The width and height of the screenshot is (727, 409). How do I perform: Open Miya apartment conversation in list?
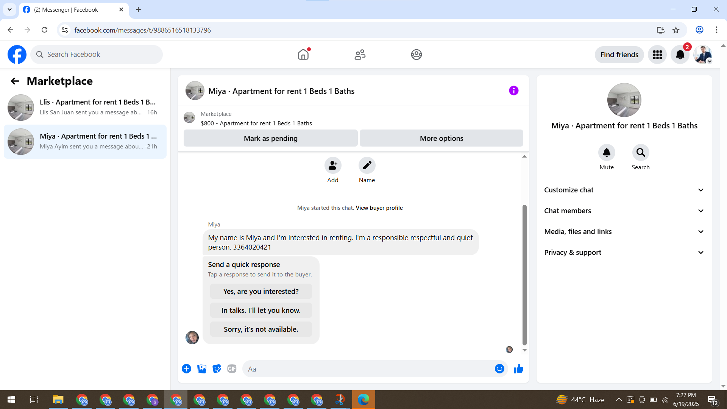pos(85,142)
